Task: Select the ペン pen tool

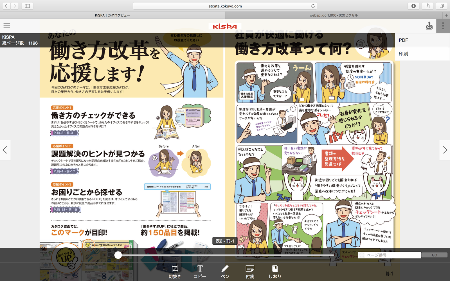Action: [x=225, y=272]
